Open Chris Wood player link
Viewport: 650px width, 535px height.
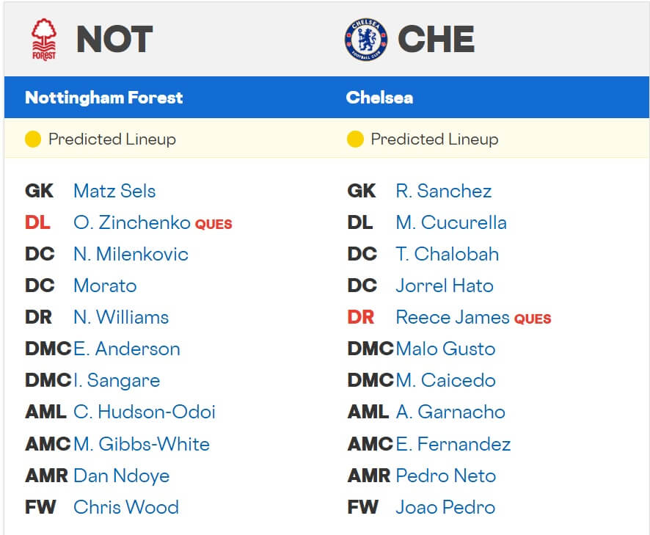coord(126,507)
